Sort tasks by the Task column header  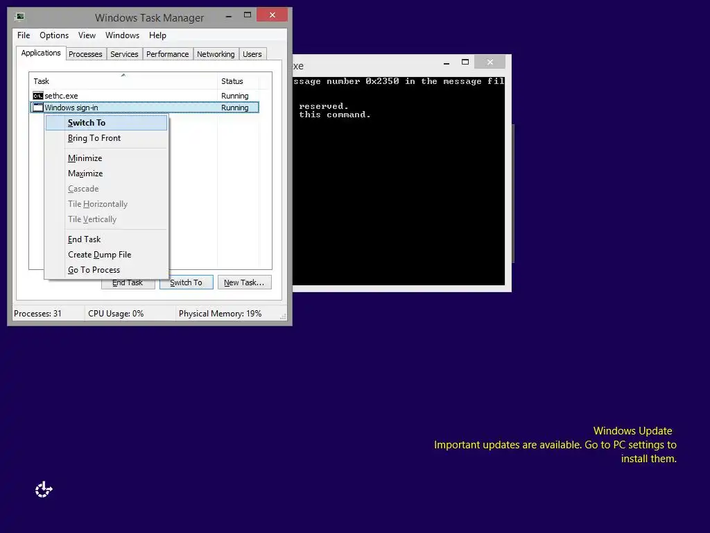123,81
